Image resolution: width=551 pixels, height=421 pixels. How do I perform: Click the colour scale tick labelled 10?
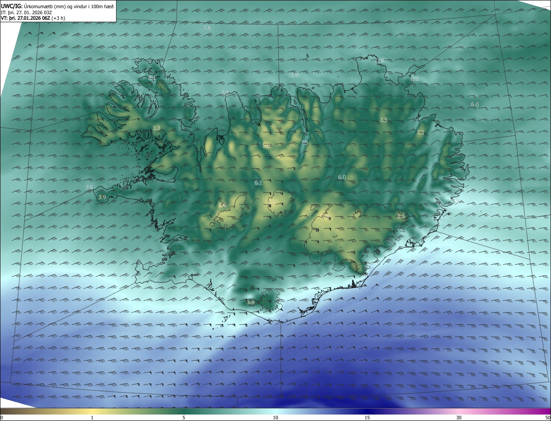(275, 418)
